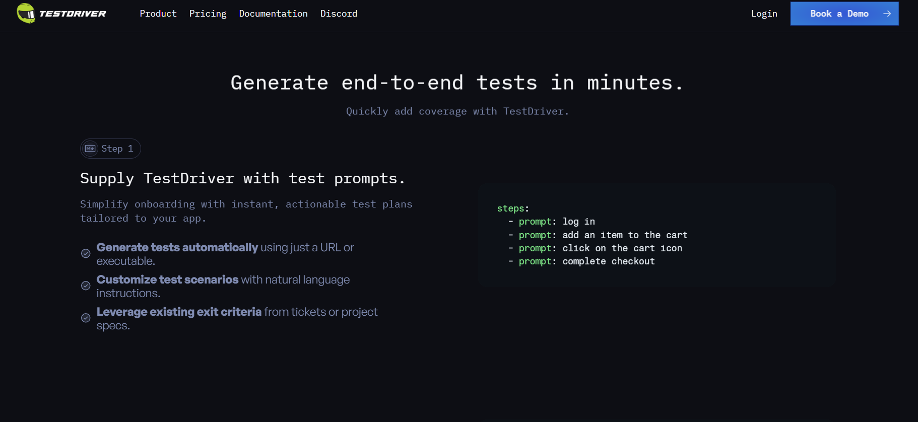This screenshot has height=422, width=918.
Task: Open the Discord link in navigation
Action: (339, 14)
